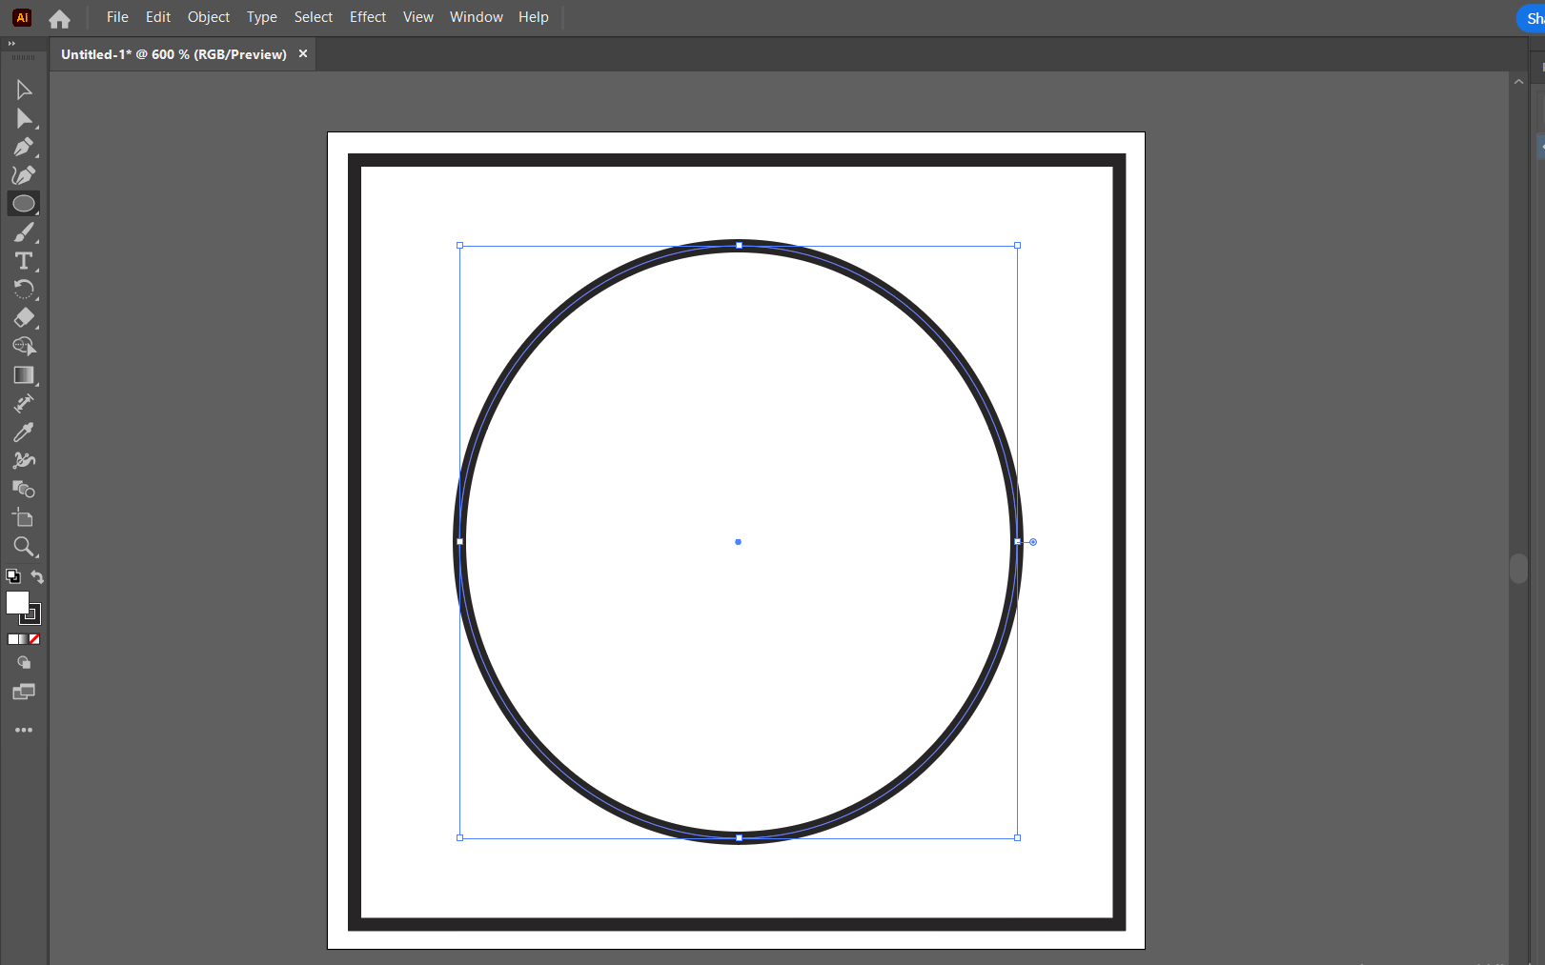Screen dimensions: 1545x965
Task: Choose the Curvature tool
Action: pyautogui.click(x=24, y=175)
